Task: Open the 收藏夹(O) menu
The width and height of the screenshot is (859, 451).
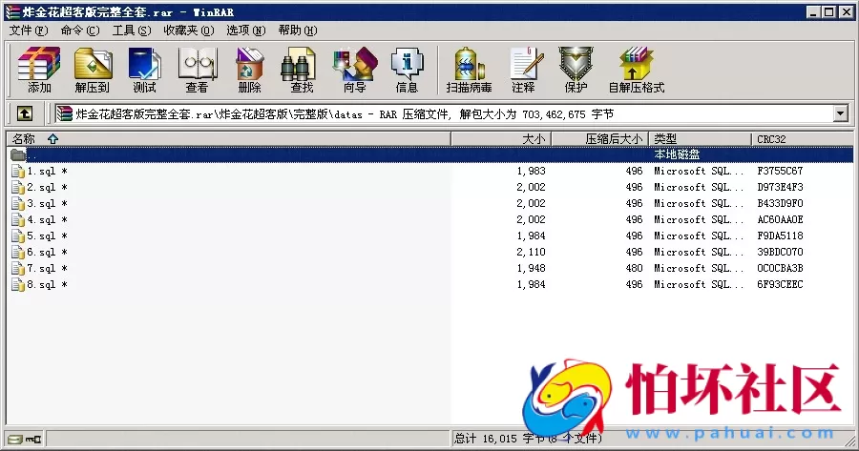Action: click(x=188, y=31)
